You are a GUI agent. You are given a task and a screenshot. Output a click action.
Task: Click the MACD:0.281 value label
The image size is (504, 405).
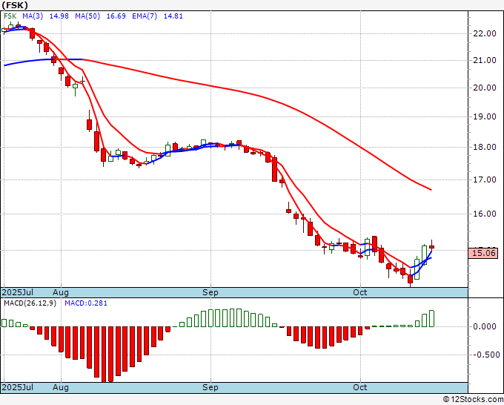(x=86, y=303)
